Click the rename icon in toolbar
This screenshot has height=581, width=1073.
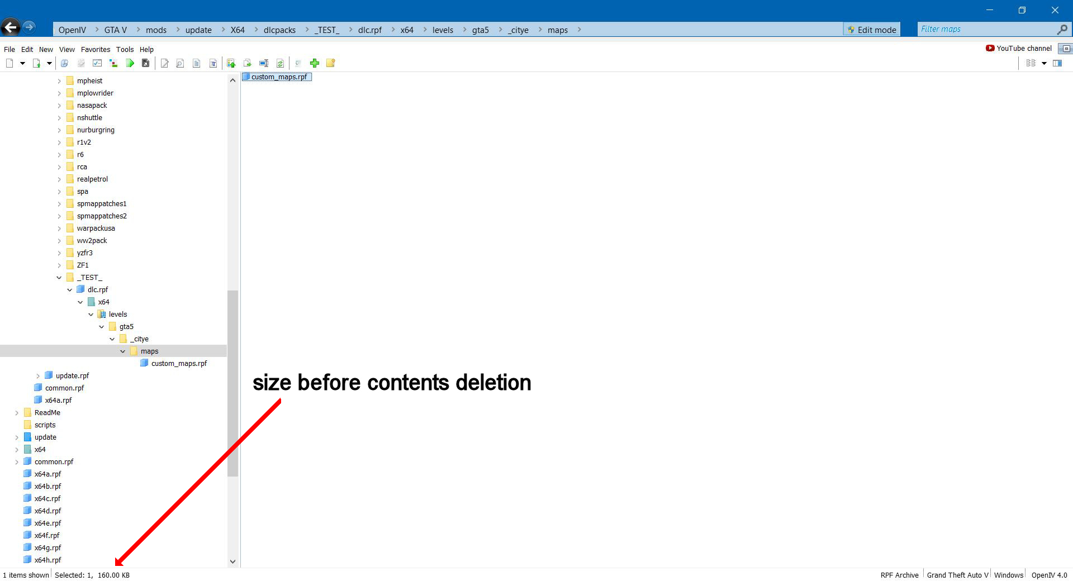pos(264,63)
